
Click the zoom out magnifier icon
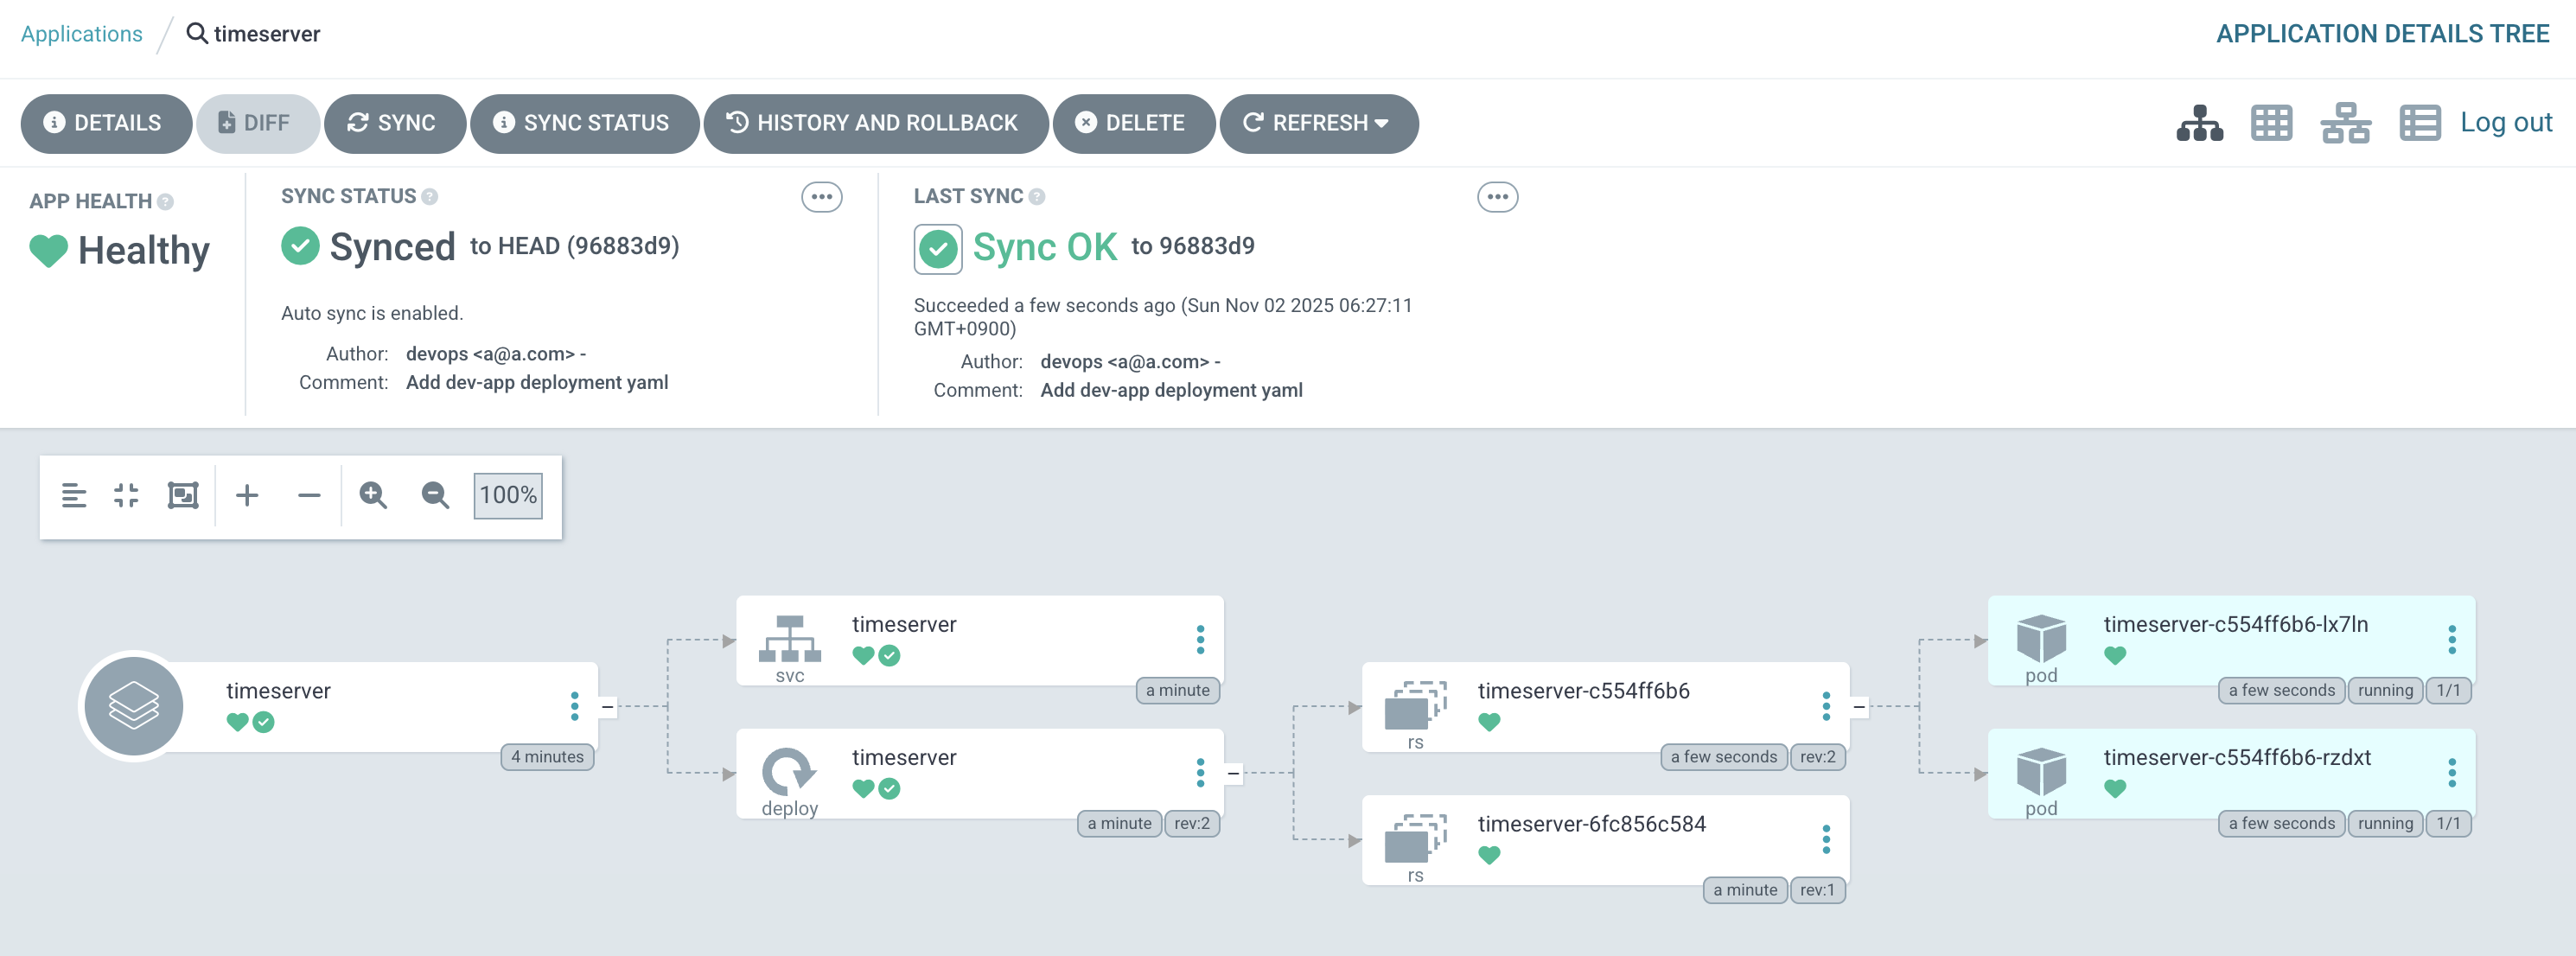(435, 495)
